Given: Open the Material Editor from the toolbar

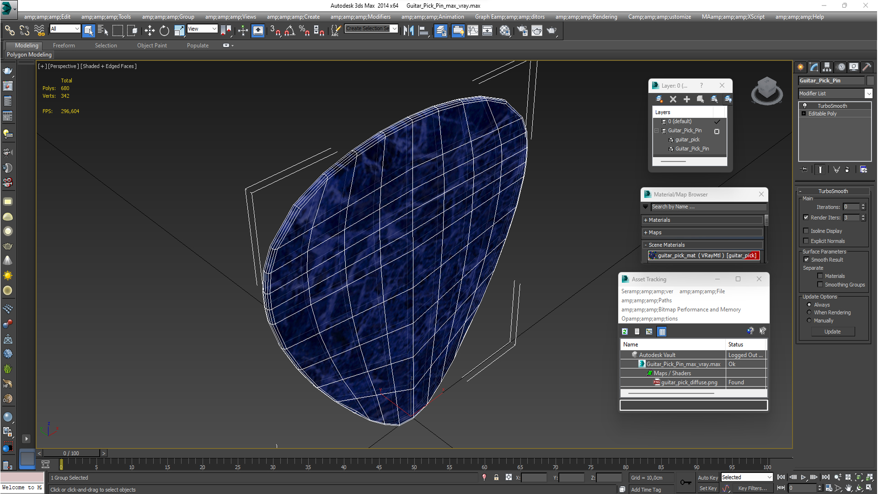Looking at the screenshot, I should [504, 31].
